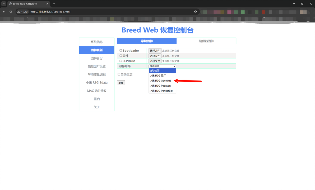Select 自动检测 option in dropdown
Viewport: 315px width, 190px height.
coord(162,70)
